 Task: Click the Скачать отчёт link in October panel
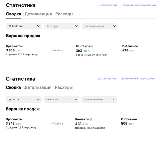tap(109, 78)
